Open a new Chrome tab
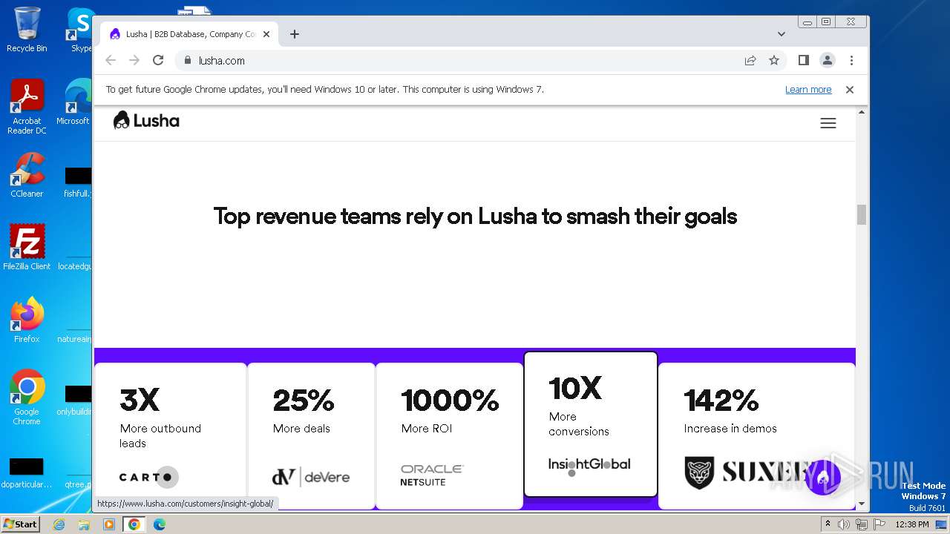The width and height of the screenshot is (950, 534). (295, 34)
